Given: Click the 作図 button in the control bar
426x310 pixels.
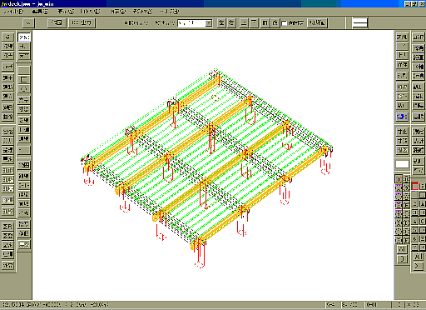Looking at the screenshot, I should tap(57, 22).
